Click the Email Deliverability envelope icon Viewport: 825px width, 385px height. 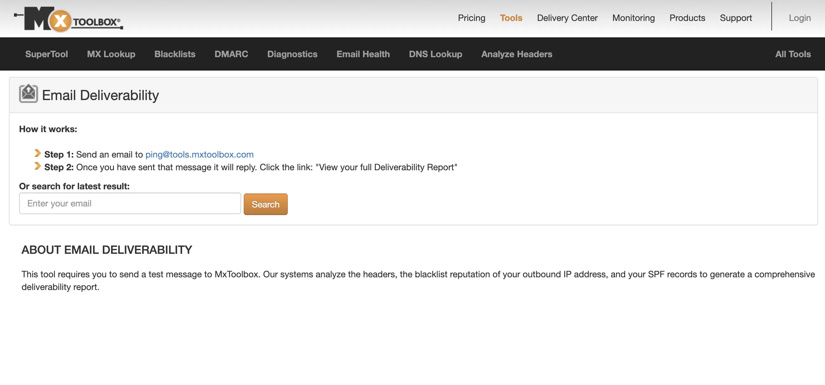[29, 94]
